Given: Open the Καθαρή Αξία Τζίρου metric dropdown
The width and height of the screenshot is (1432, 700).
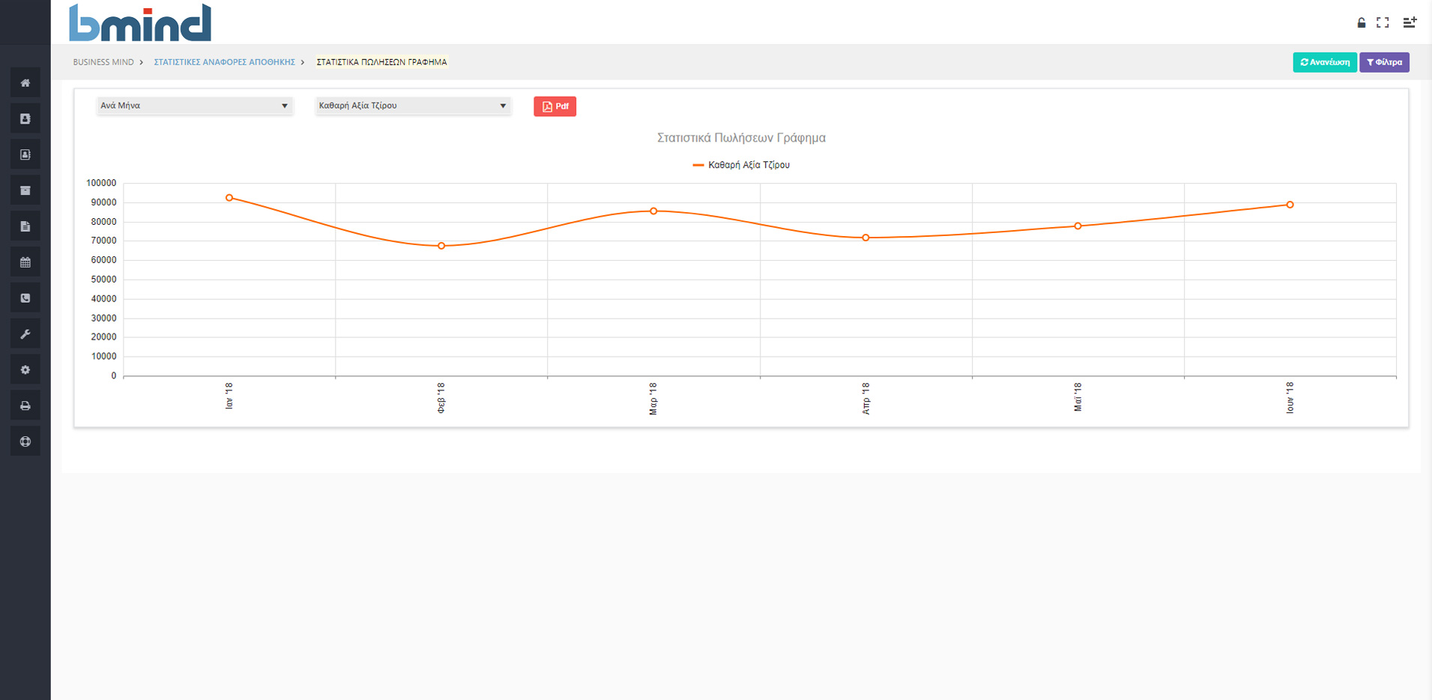Looking at the screenshot, I should pyautogui.click(x=412, y=106).
